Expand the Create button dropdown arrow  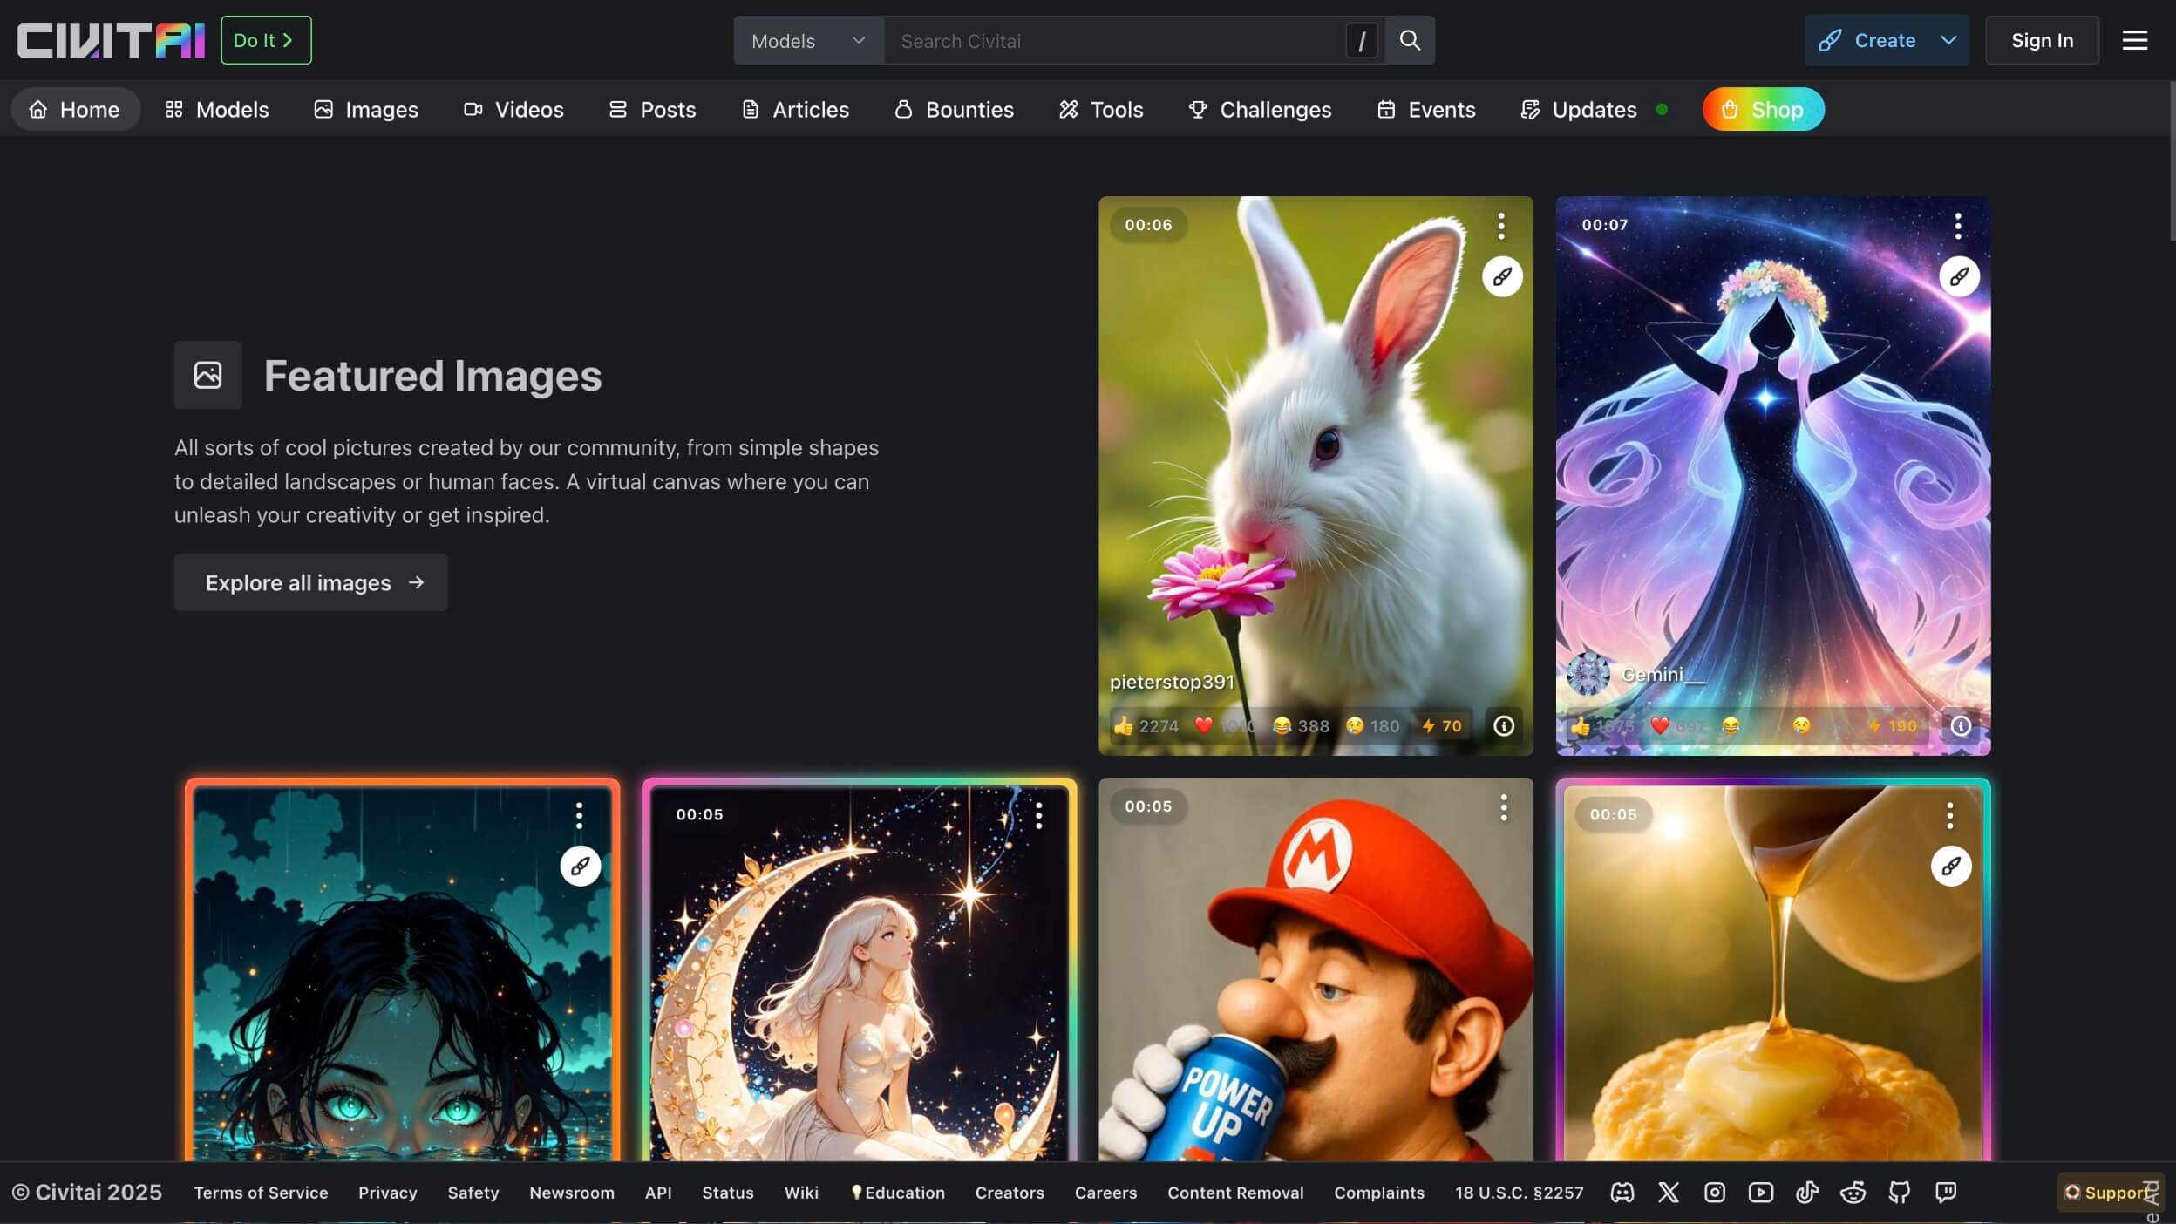[x=1948, y=40]
